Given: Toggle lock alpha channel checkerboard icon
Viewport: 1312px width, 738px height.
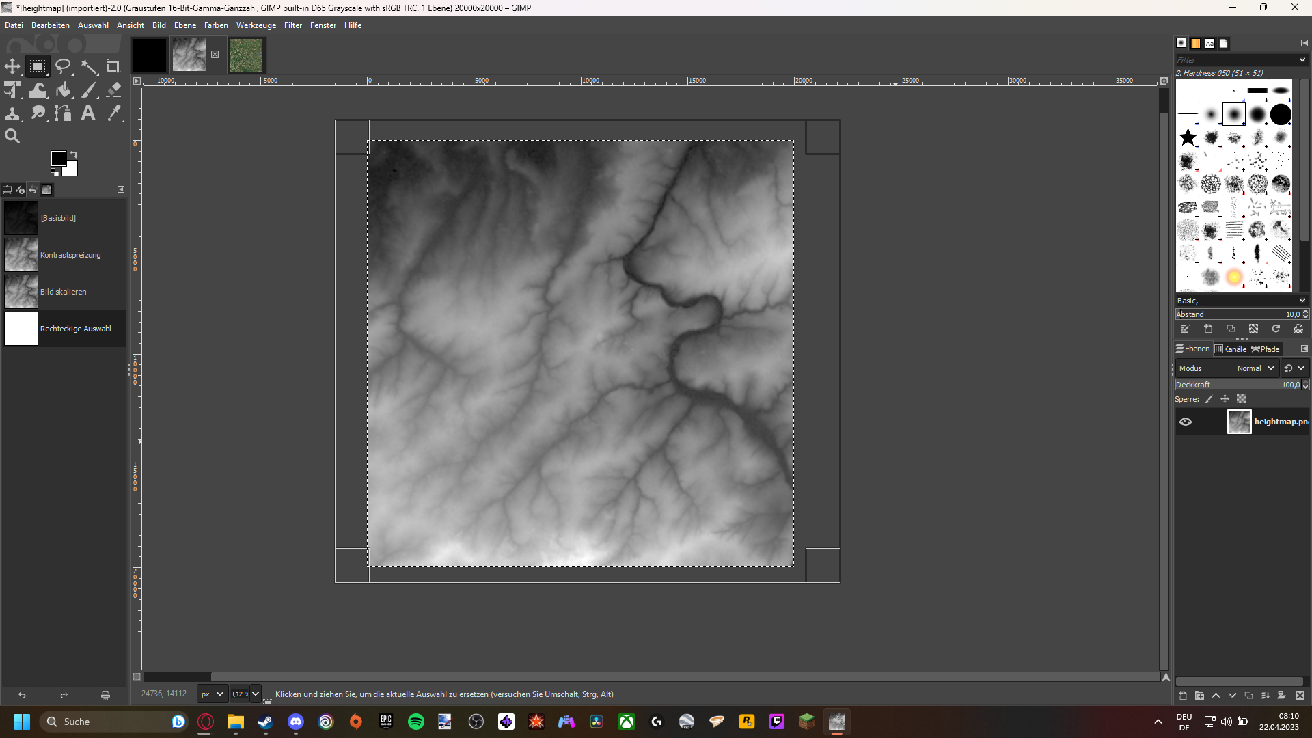Looking at the screenshot, I should coord(1242,399).
